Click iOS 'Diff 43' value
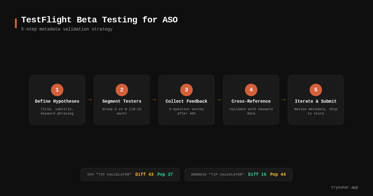373x196 pixels. 145,175
